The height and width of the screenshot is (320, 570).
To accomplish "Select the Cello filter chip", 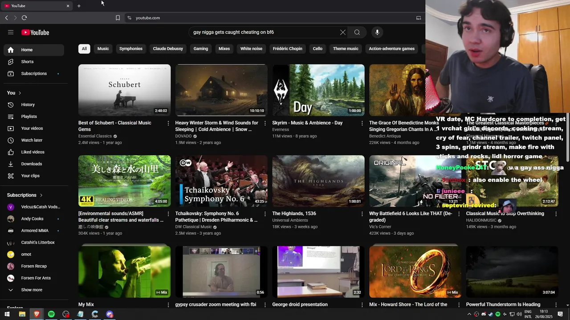I will 318,48.
